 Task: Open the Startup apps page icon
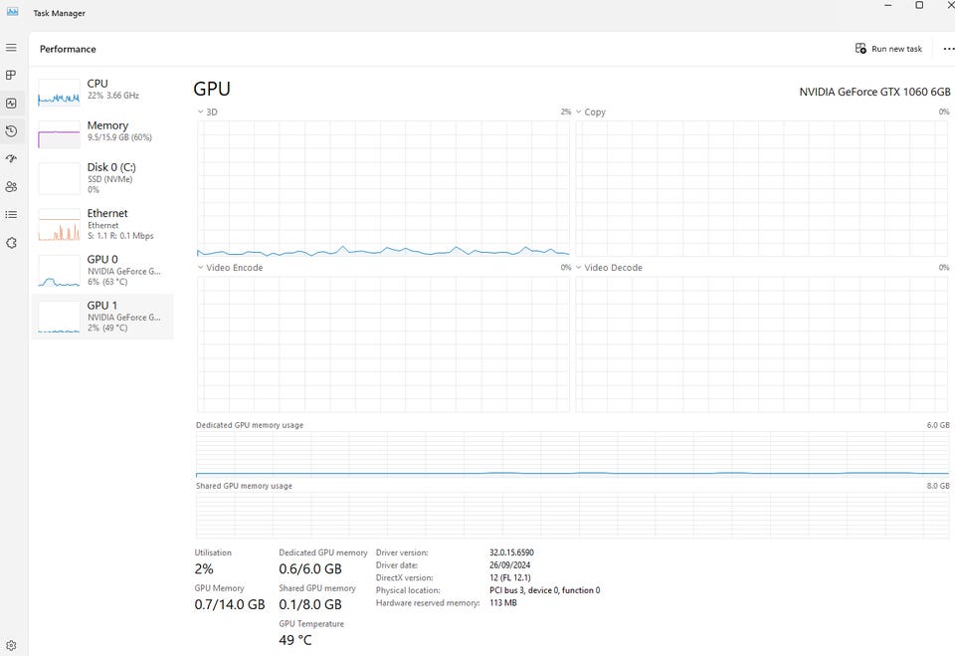(11, 159)
